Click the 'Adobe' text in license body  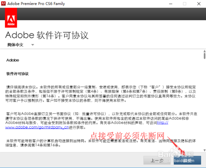tap(13, 60)
